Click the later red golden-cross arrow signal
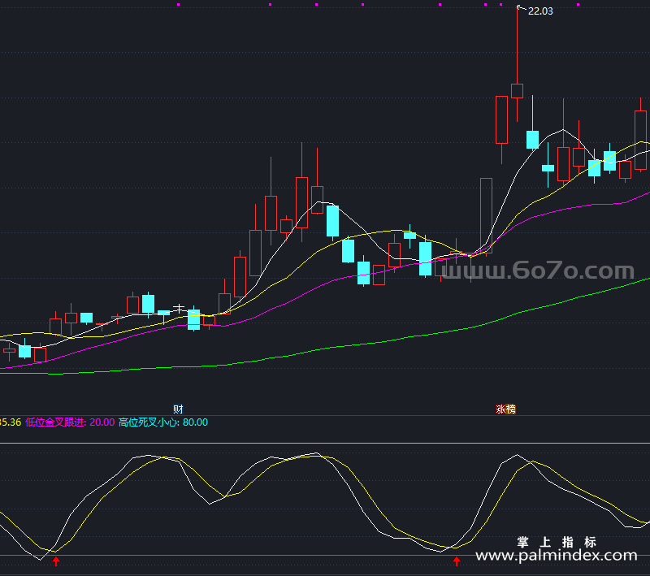This screenshot has width=650, height=576. (x=457, y=561)
